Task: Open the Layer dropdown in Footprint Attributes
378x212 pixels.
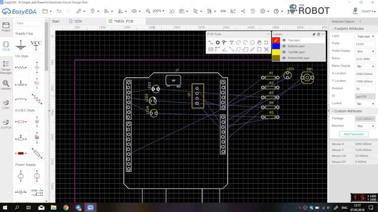Action: tap(365, 37)
